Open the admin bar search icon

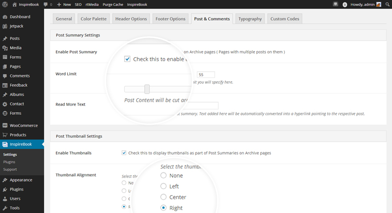click(x=387, y=5)
